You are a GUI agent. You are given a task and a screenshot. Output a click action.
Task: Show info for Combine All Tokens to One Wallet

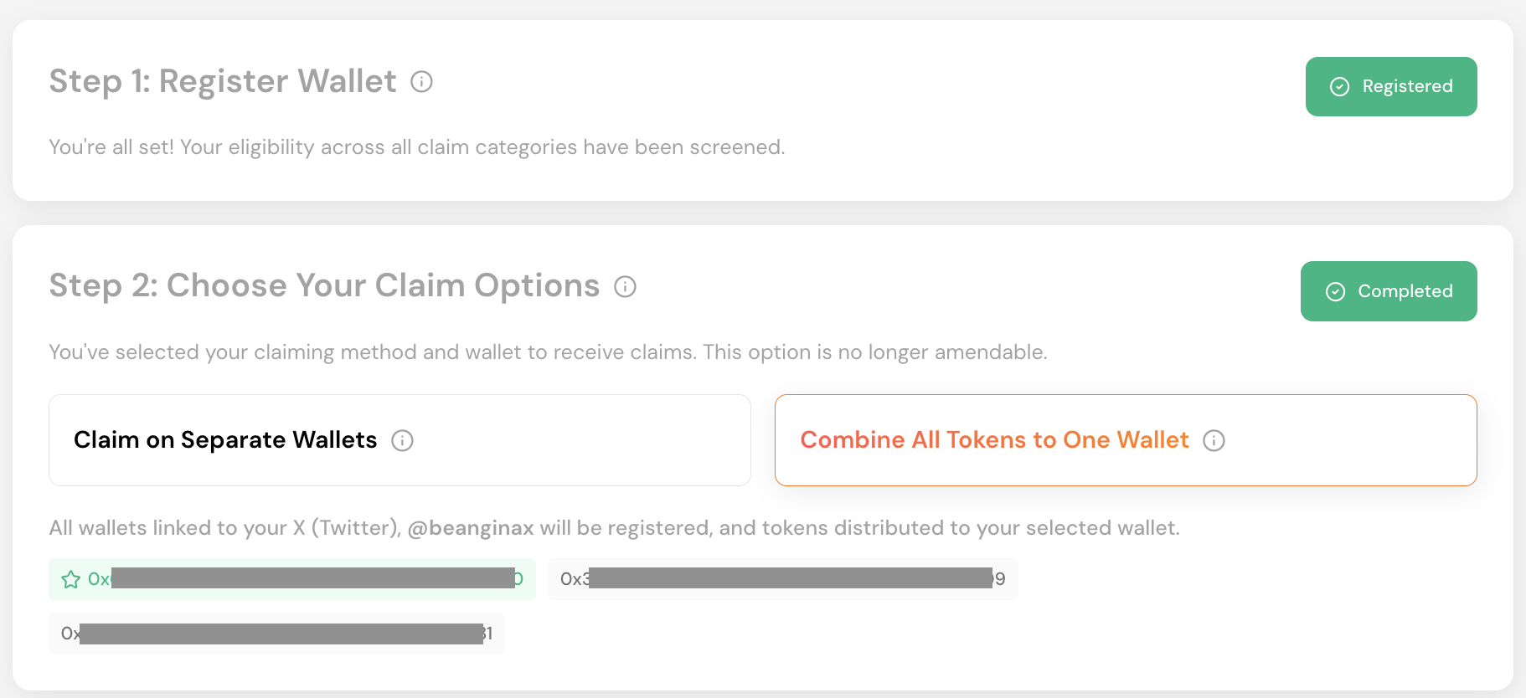tap(1214, 441)
